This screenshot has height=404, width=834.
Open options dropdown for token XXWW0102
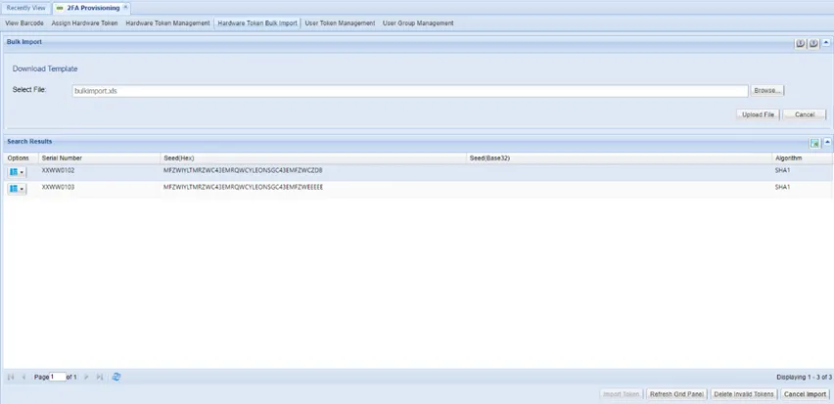[17, 172]
